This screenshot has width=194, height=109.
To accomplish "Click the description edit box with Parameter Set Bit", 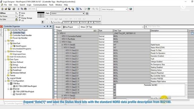I will (150, 90).
